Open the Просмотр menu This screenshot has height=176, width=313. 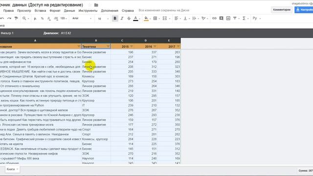[x=24, y=11]
